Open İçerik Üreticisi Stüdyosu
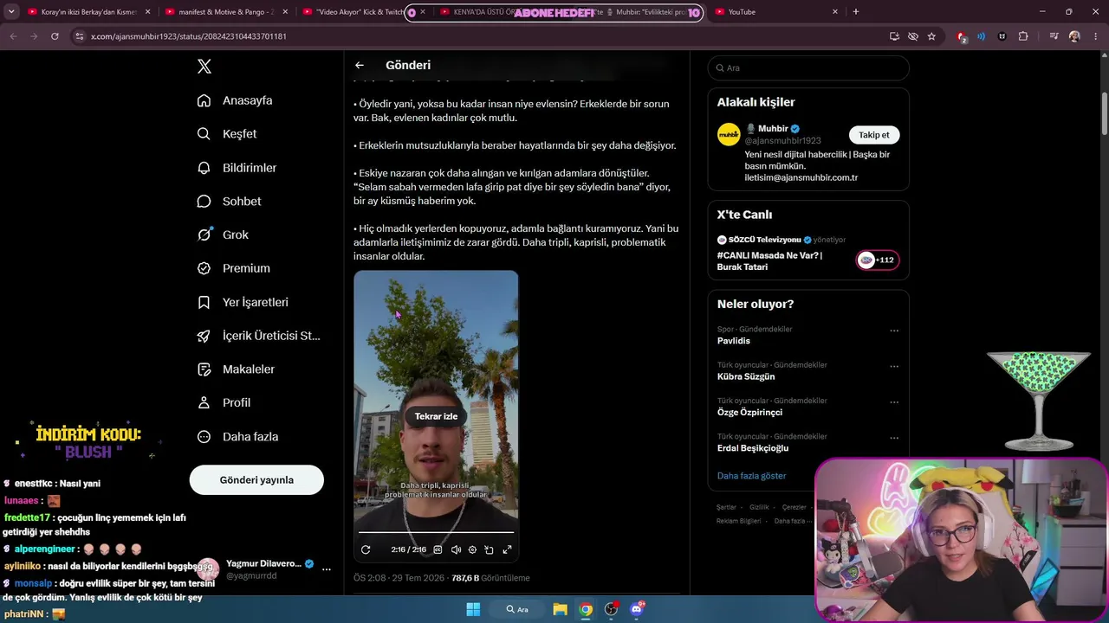The width and height of the screenshot is (1109, 623). pos(258,336)
